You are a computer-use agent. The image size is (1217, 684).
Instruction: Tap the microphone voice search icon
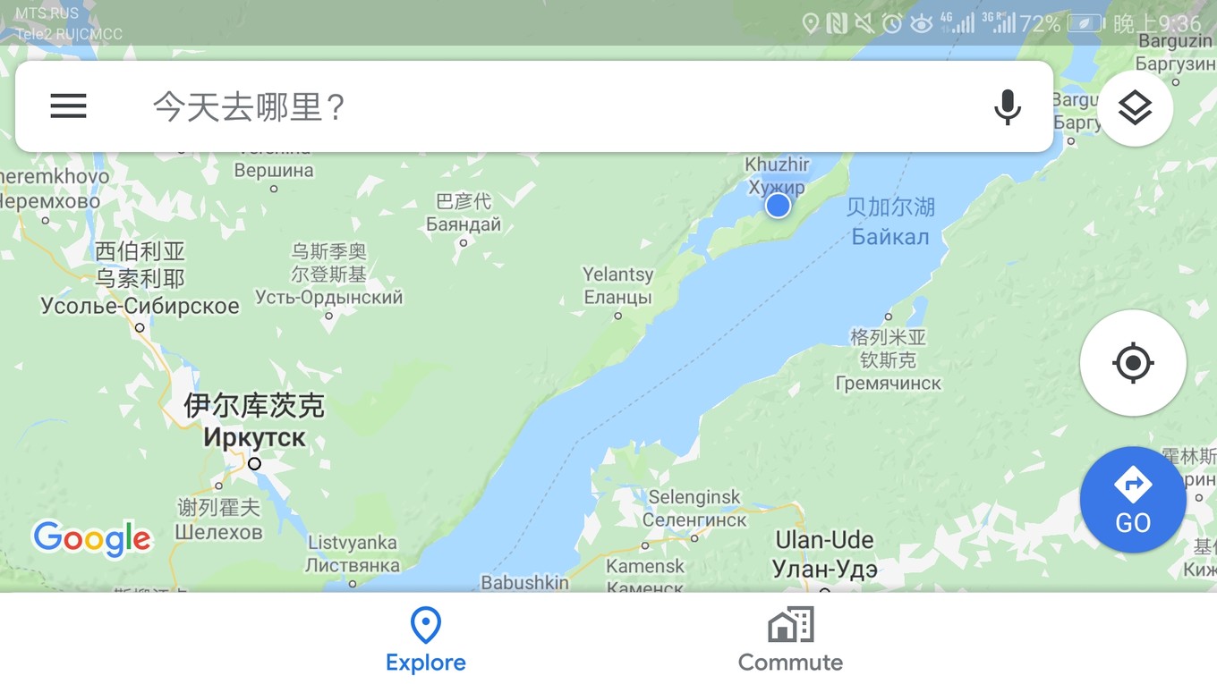tap(1007, 106)
